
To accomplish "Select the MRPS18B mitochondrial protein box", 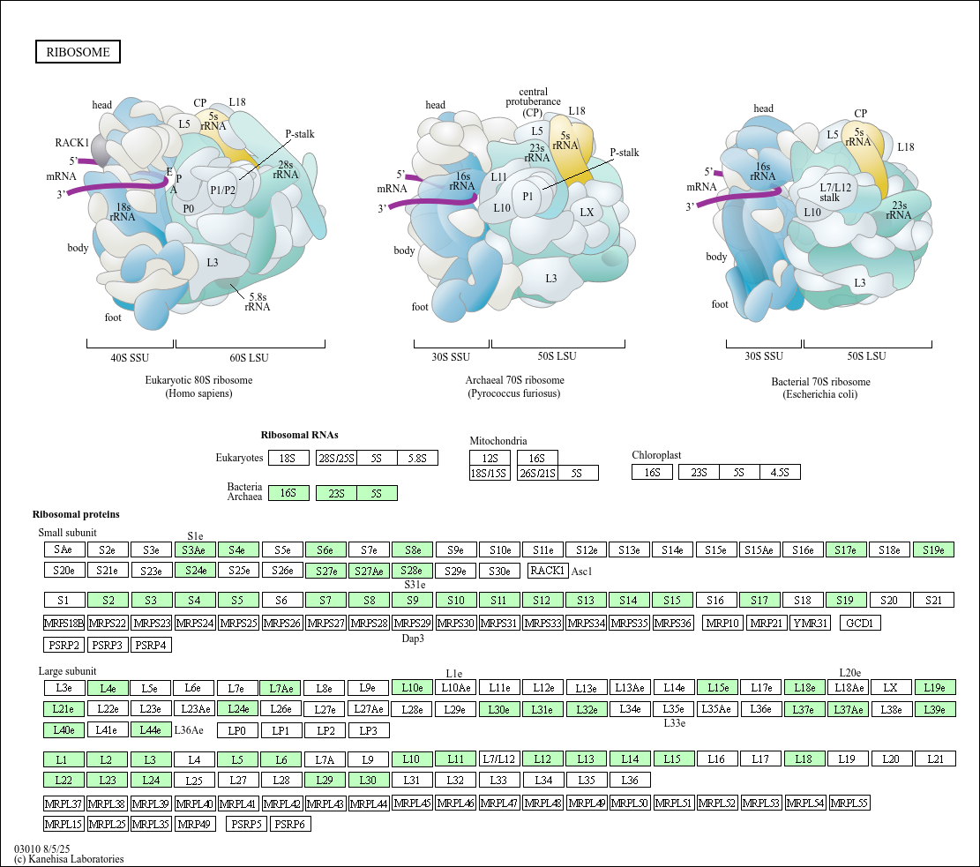I will tap(64, 624).
